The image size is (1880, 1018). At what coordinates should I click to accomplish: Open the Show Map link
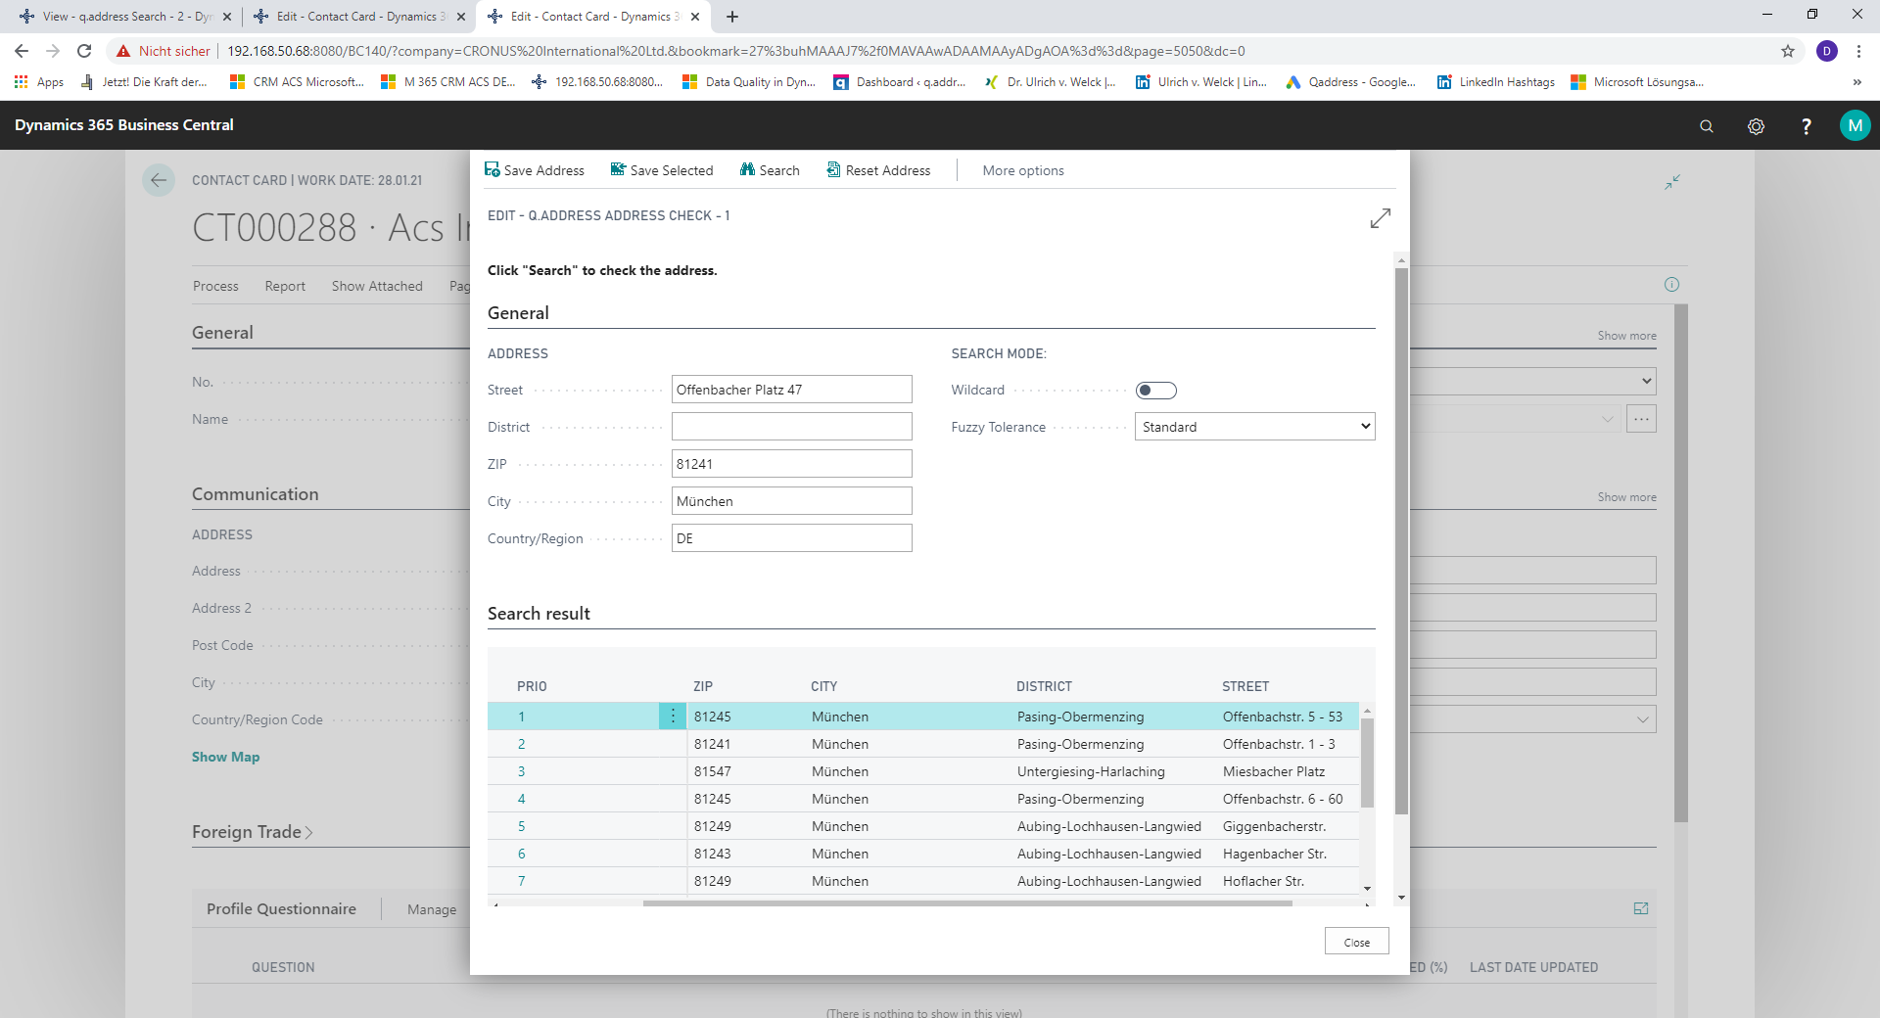225,757
